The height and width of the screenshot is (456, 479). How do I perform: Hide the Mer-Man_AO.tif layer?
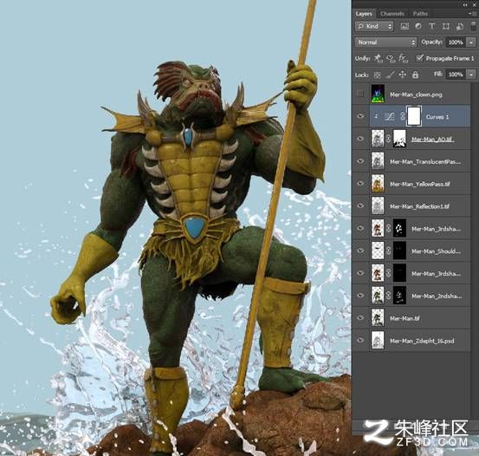(x=360, y=139)
